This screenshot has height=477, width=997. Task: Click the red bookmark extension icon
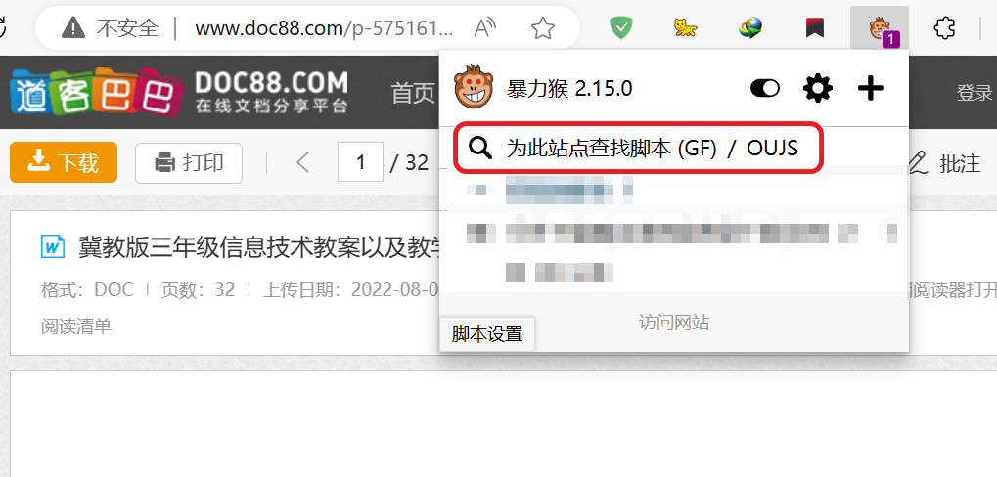(x=814, y=28)
